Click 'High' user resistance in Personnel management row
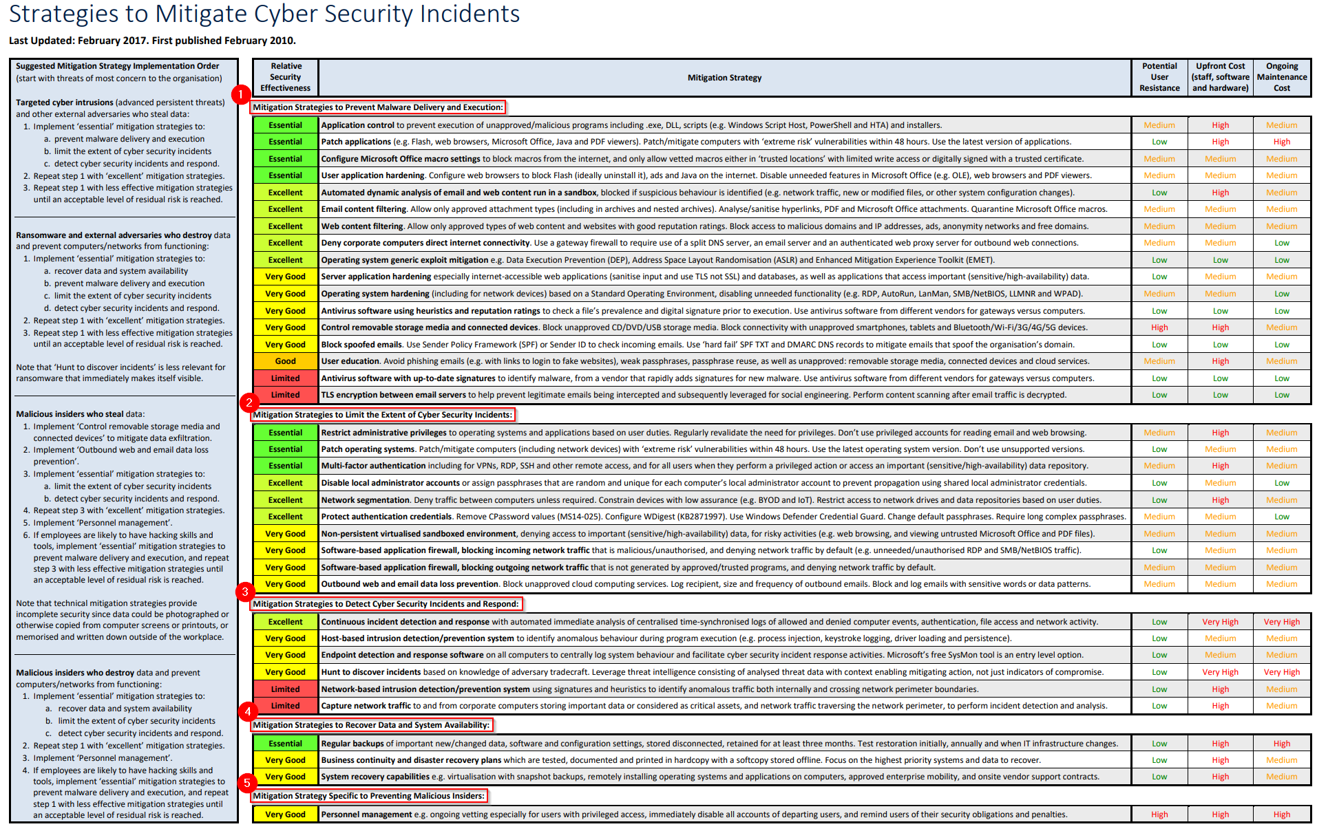 point(1159,814)
